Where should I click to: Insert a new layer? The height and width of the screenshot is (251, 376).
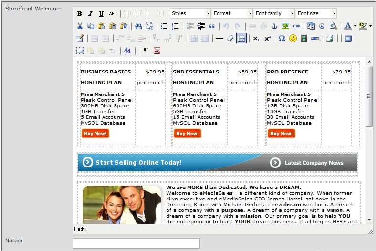pos(79,51)
